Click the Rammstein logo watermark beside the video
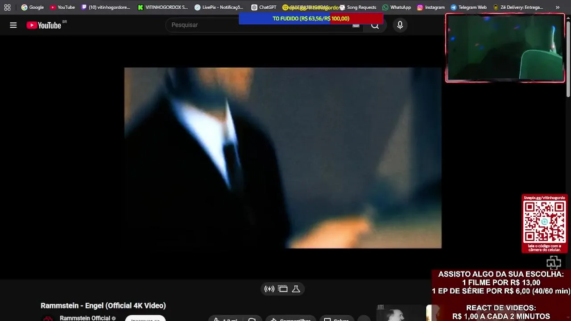 click(x=554, y=263)
